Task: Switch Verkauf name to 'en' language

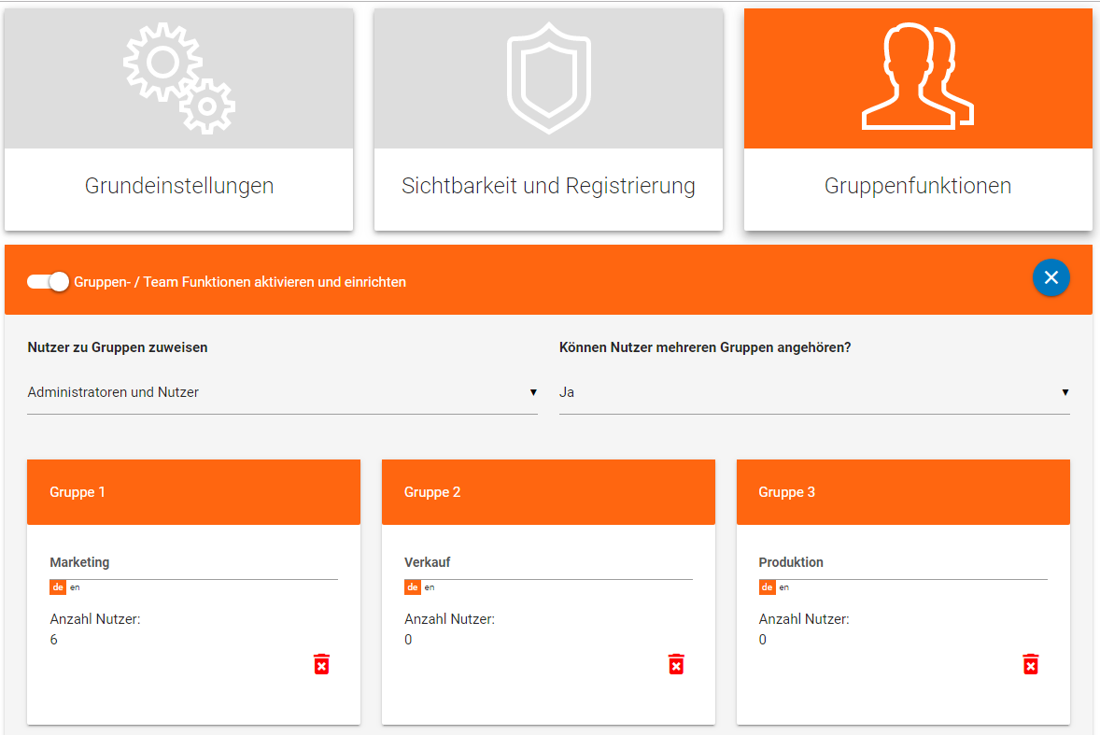Action: click(x=430, y=587)
